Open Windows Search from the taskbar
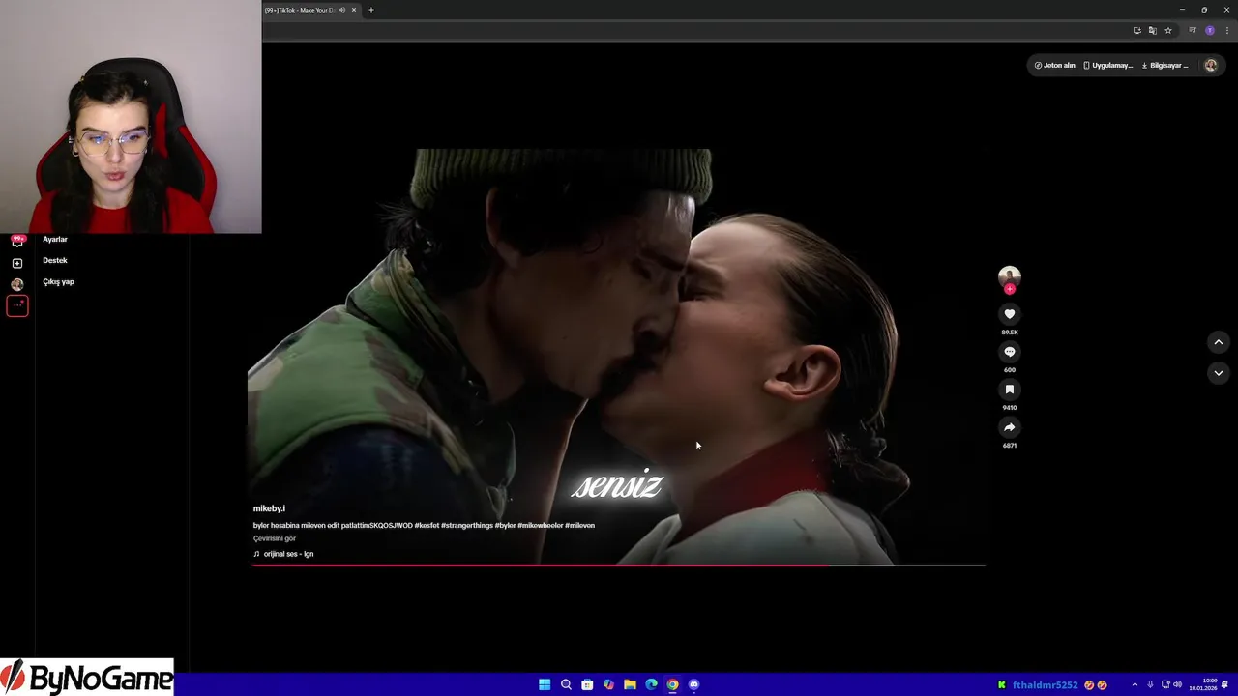The height and width of the screenshot is (696, 1238). [566, 684]
